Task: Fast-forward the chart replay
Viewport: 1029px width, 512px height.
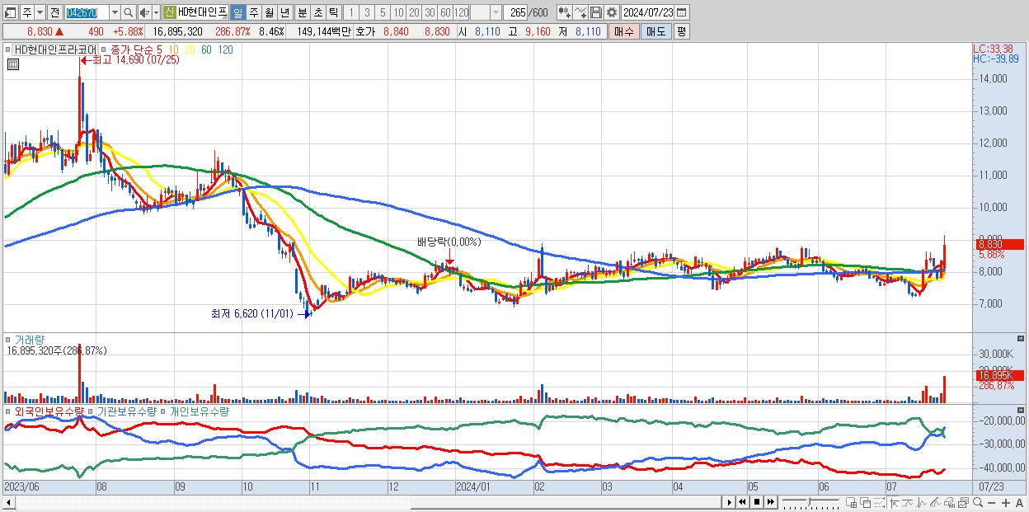Action: pos(770,502)
